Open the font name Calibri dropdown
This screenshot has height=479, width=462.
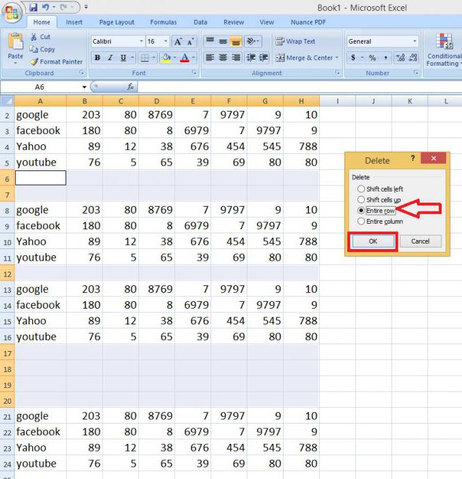pyautogui.click(x=141, y=41)
